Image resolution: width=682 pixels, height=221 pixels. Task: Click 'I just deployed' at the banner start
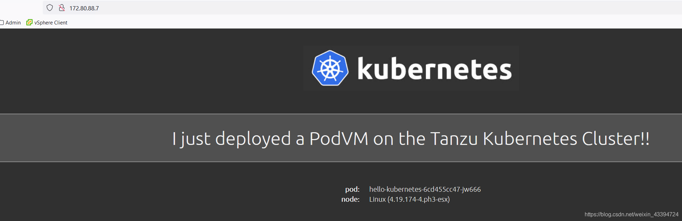[232, 139]
